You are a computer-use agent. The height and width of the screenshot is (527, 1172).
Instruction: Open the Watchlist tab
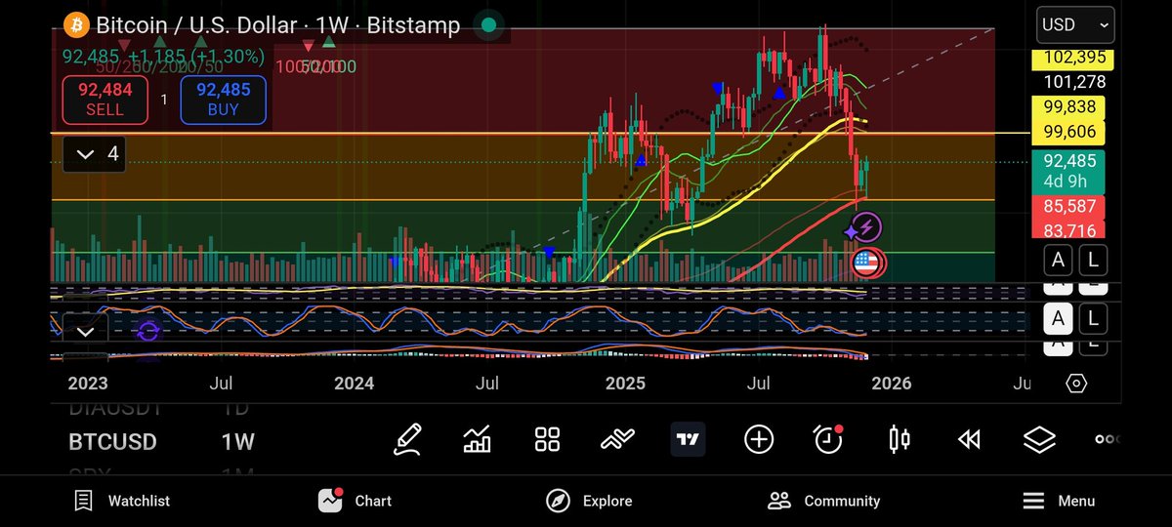pyautogui.click(x=122, y=501)
